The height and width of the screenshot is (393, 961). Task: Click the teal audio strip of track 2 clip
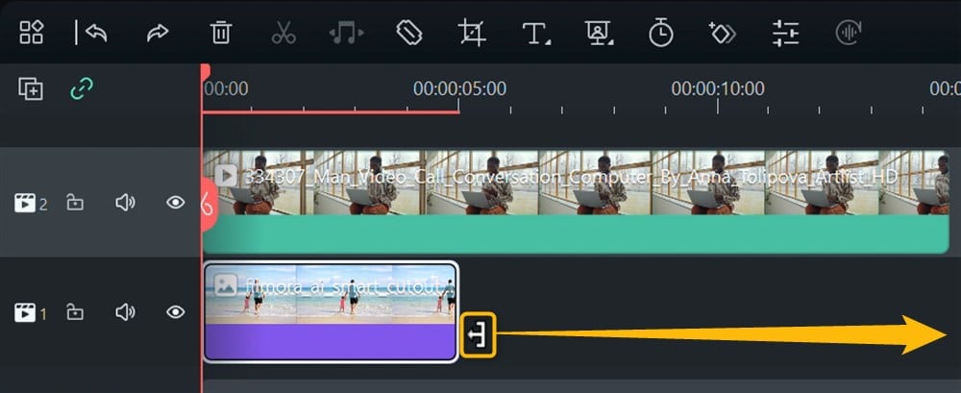pyautogui.click(x=576, y=234)
